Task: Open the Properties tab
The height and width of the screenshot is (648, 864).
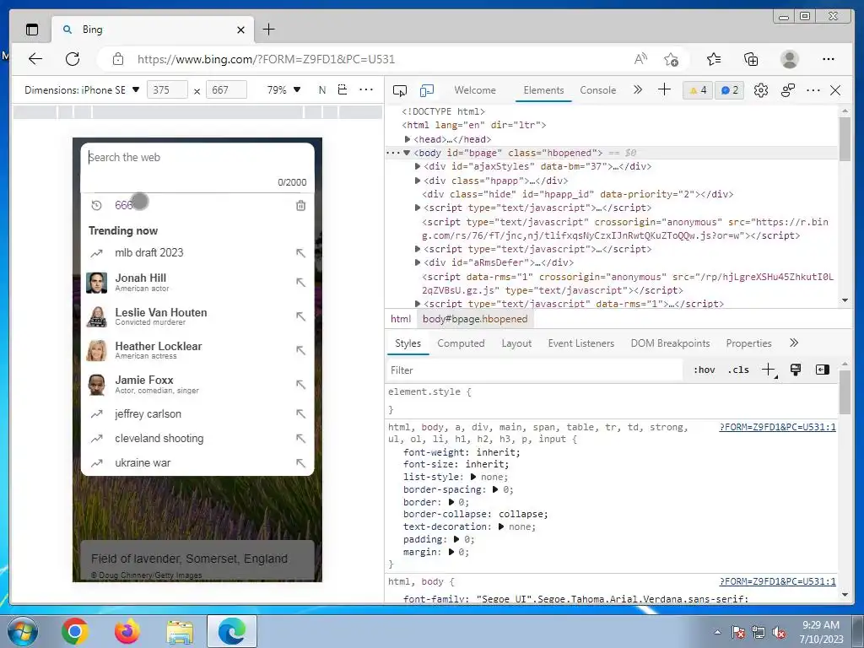Action: (748, 343)
